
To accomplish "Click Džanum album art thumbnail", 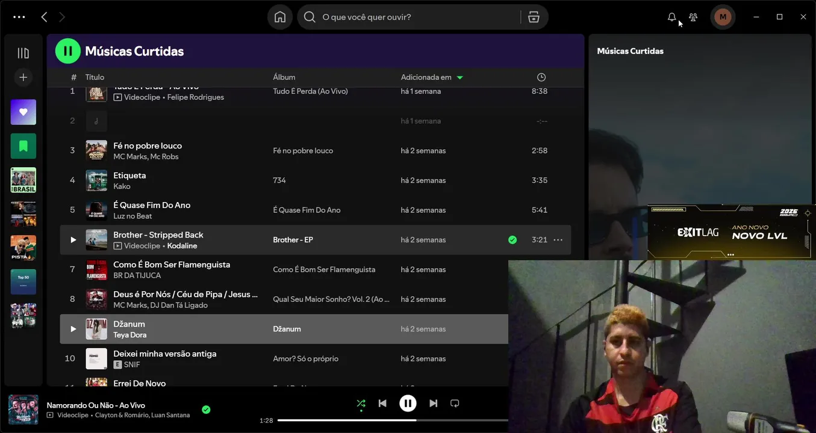I will pos(96,329).
